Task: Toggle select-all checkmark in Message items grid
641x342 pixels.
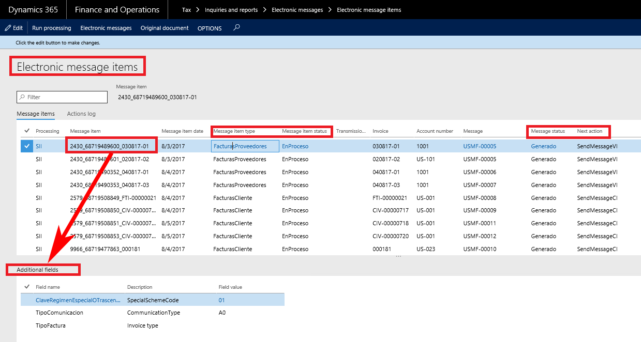Action: click(27, 131)
